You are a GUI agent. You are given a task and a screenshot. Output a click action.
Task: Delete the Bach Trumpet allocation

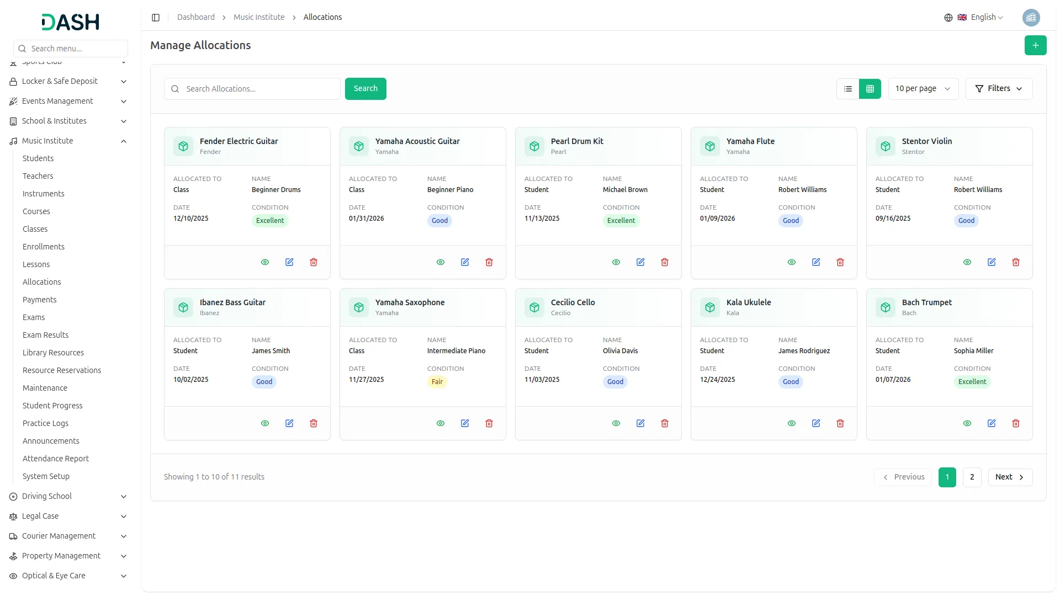click(x=1015, y=423)
